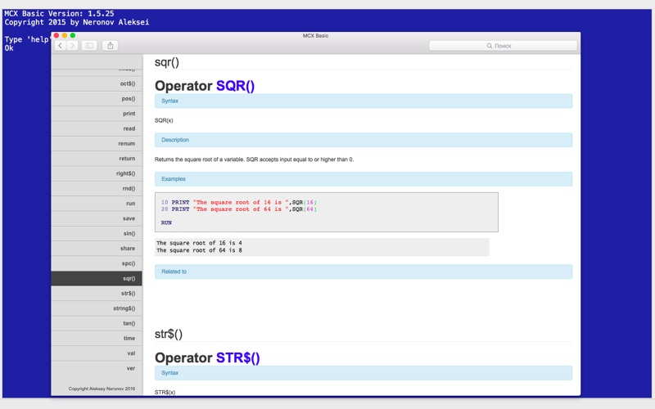This screenshot has width=655, height=409.
Task: Open the share menu button
Action: (111, 46)
